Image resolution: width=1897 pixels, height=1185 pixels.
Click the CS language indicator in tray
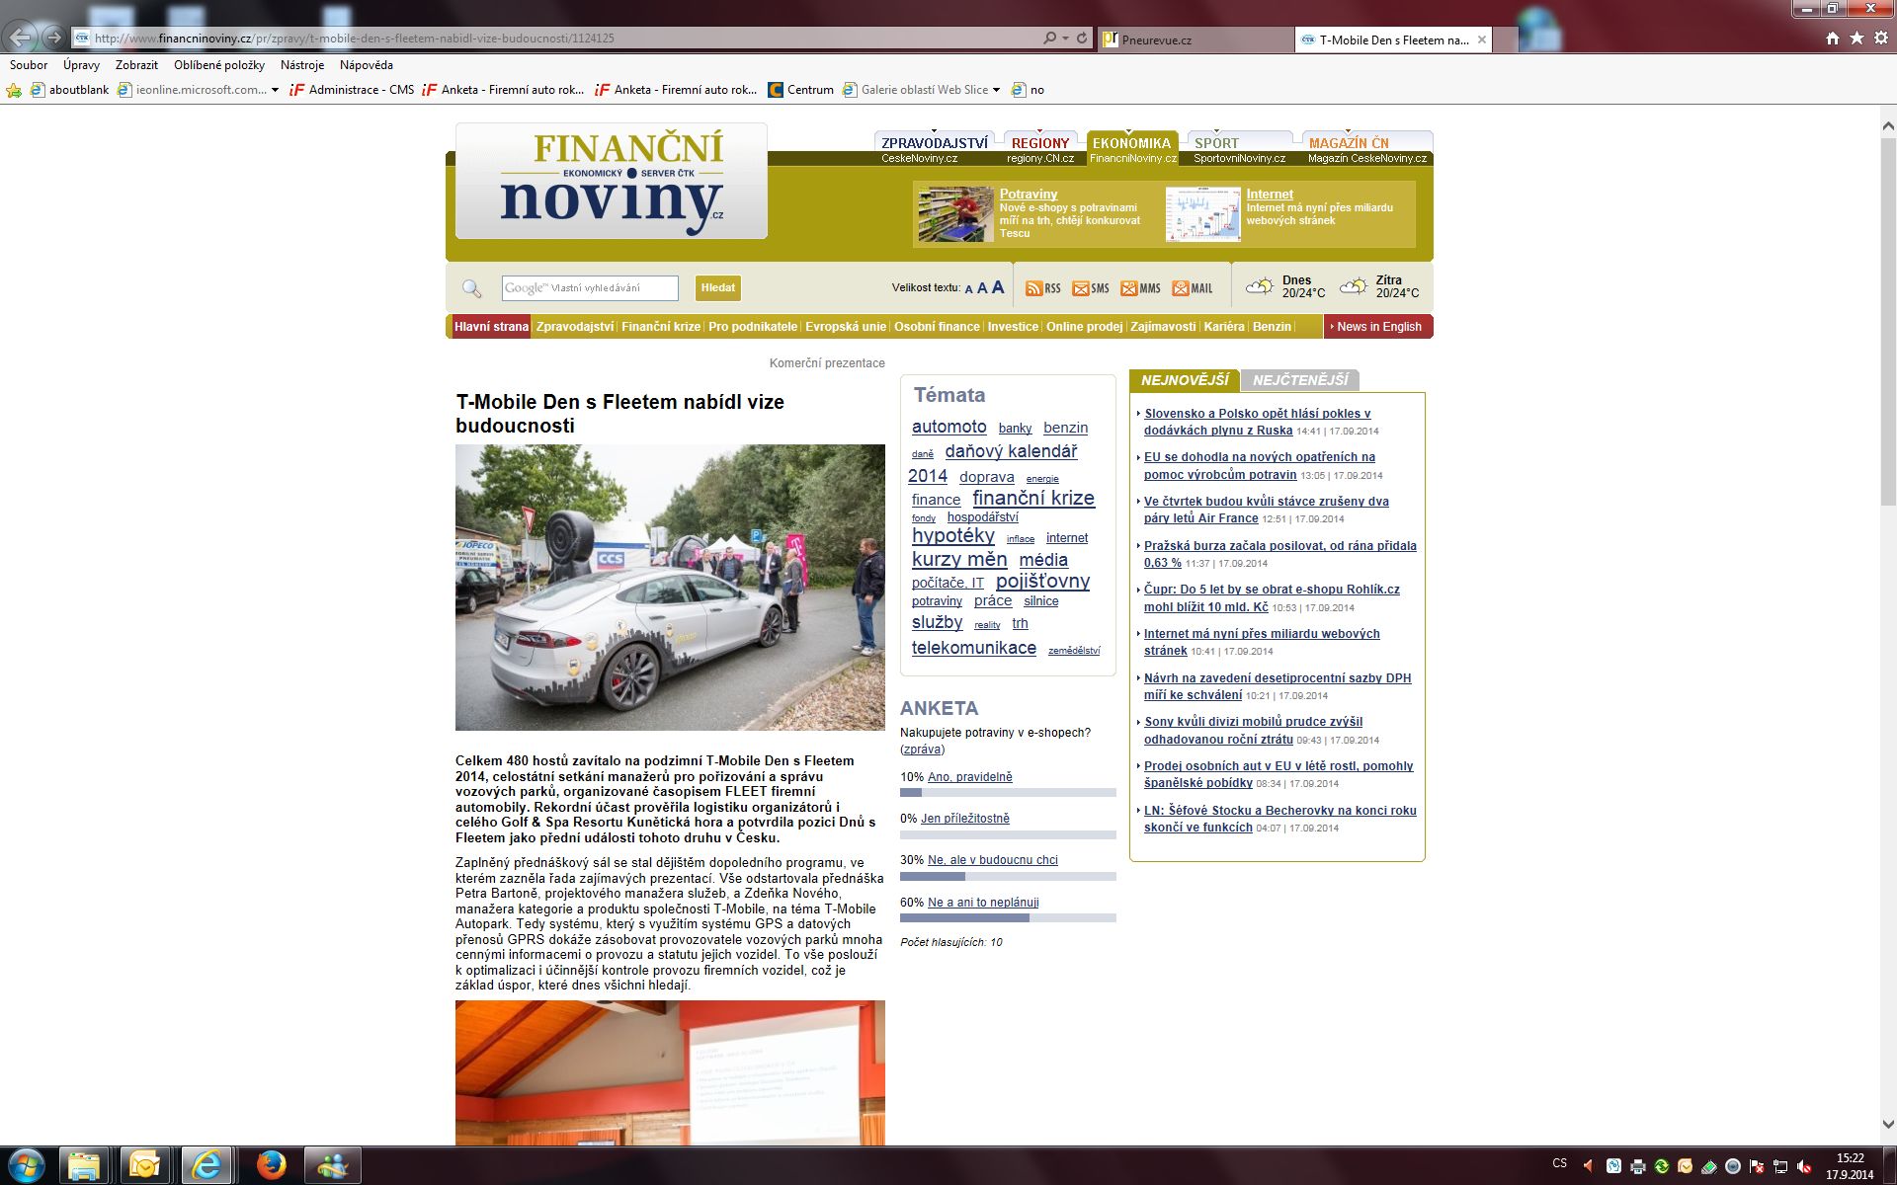pos(1559,1162)
